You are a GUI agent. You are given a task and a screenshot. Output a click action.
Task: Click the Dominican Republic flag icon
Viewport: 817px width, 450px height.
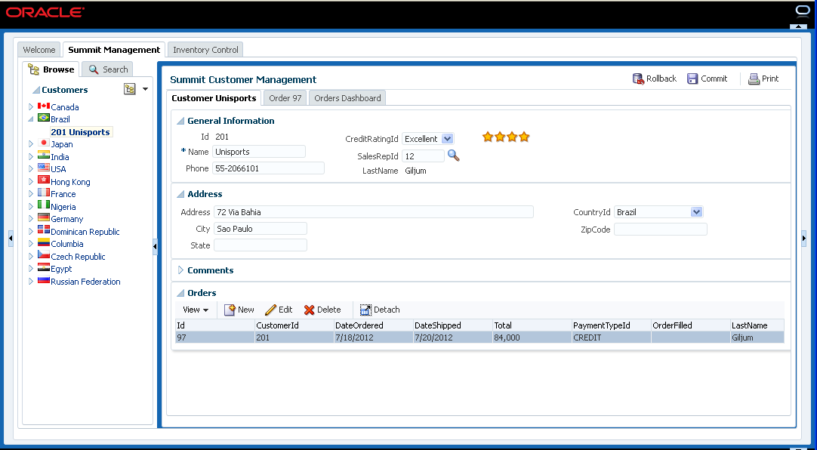click(x=44, y=231)
